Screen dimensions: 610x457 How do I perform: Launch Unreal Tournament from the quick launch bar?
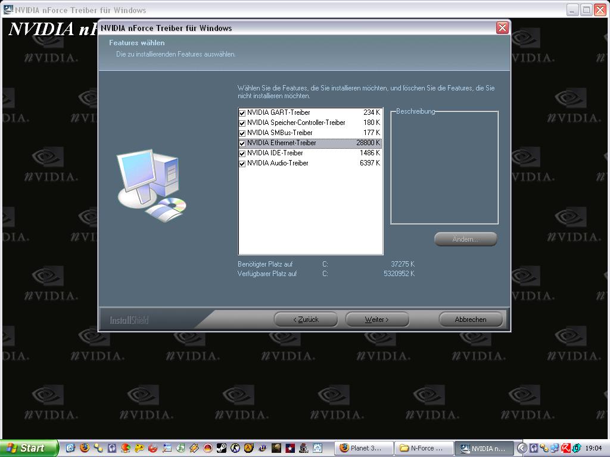263,448
